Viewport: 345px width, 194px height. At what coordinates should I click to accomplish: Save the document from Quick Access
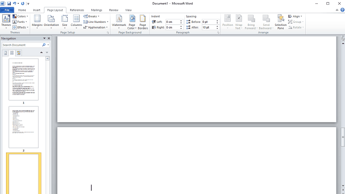(9, 3)
